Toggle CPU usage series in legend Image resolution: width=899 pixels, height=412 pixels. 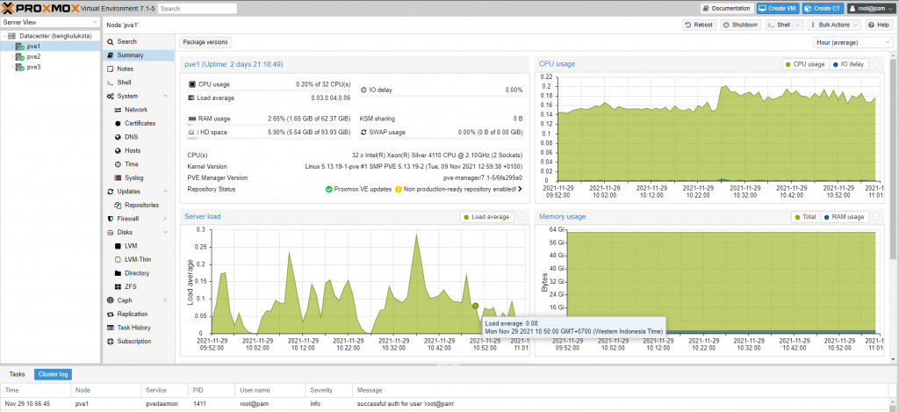click(x=806, y=64)
